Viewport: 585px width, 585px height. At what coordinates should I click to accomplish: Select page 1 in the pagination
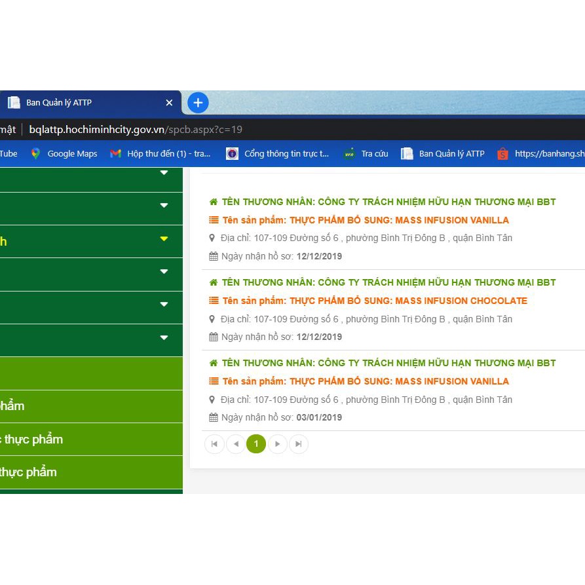click(256, 444)
